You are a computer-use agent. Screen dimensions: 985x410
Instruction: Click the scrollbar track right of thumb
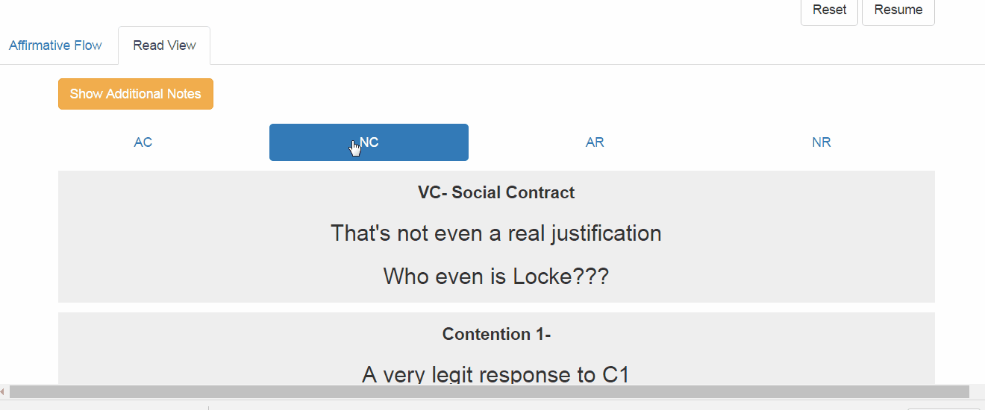(976, 391)
